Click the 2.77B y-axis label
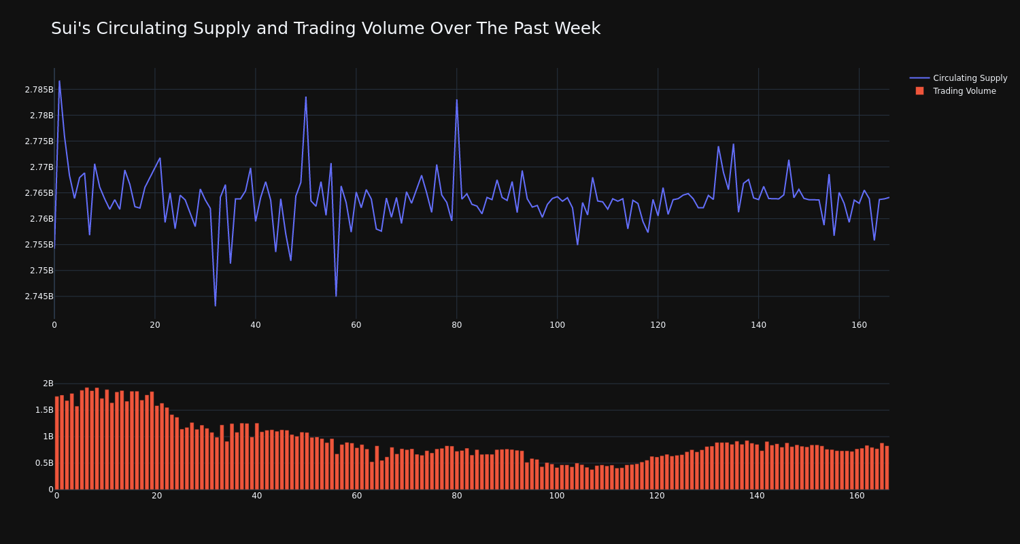 (x=41, y=167)
